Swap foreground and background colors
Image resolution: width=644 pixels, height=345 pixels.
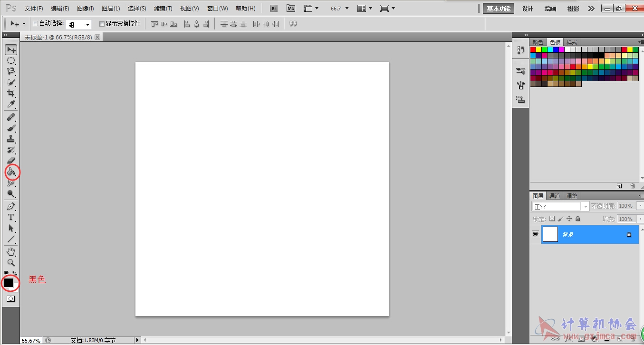[x=15, y=273]
